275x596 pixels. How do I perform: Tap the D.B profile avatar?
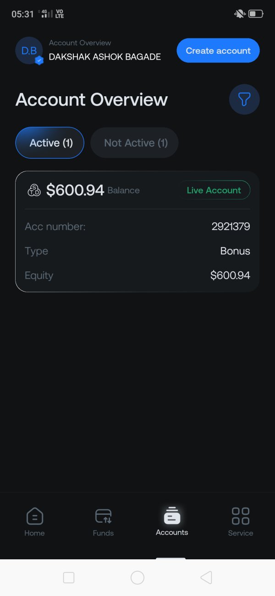[29, 50]
